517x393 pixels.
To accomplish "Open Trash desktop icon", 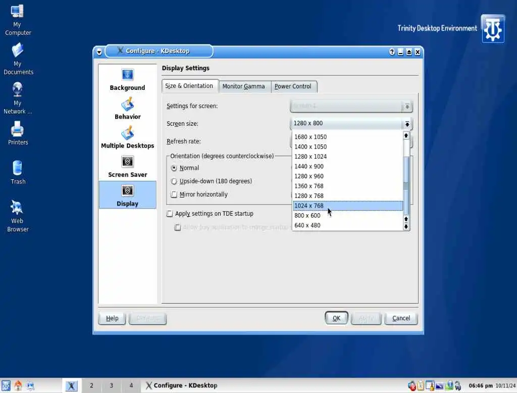I will [18, 172].
